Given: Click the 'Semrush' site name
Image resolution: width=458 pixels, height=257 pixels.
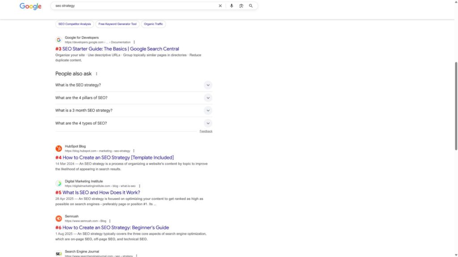Looking at the screenshot, I should pos(72,216).
